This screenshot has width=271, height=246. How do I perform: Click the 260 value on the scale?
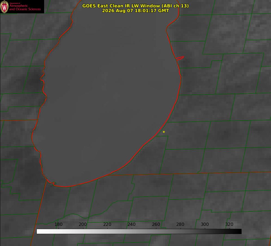click(156, 224)
